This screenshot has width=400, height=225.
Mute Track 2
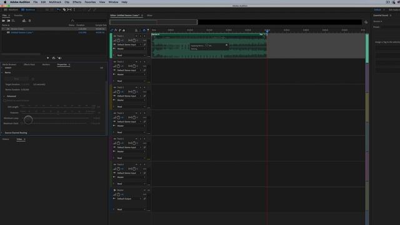136,62
